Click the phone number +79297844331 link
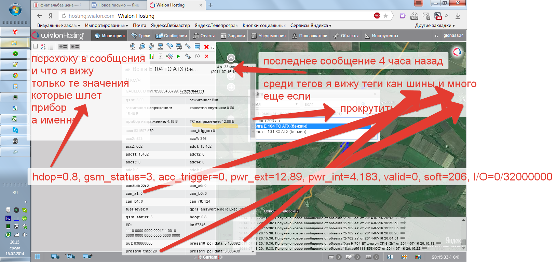Viewport: 556px width, 262px height. coord(192,91)
